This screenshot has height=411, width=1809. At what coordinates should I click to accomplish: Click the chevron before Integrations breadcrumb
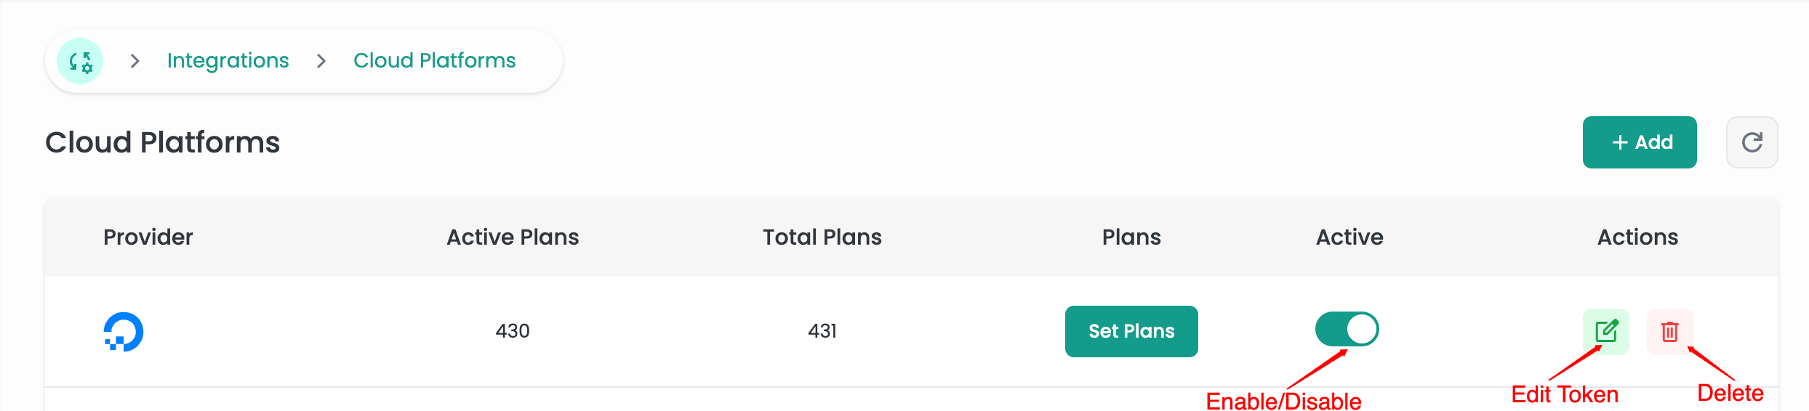pyautogui.click(x=135, y=61)
